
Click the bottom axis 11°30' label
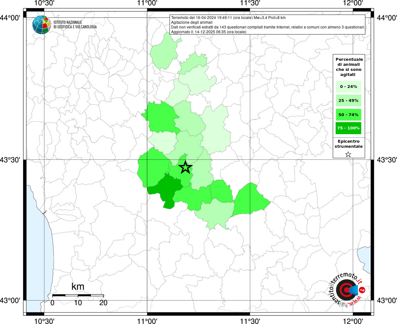click(250, 321)
